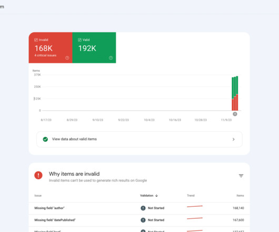Click the help icon on Valid card
The height and width of the screenshot is (232, 279).
[111, 58]
